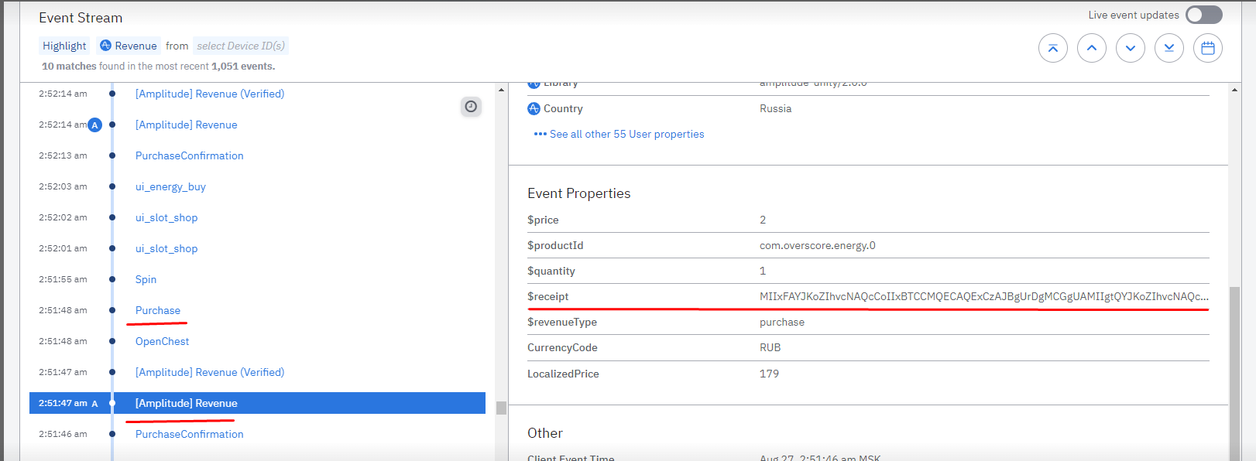This screenshot has height=461, width=1256.
Task: Jump to first match double-up arrow
Action: 1053,48
